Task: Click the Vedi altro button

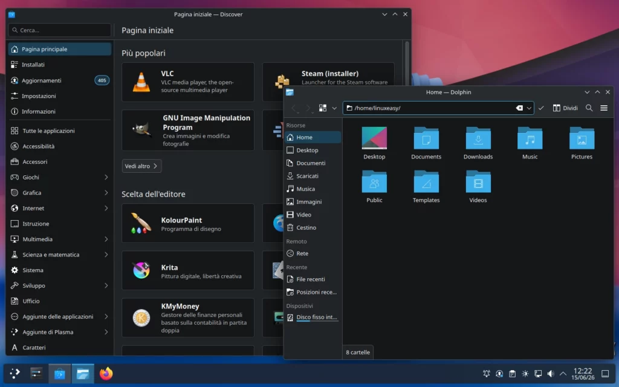Action: click(x=141, y=166)
